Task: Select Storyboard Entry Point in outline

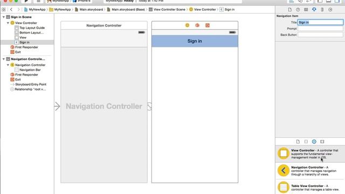Action: (x=28, y=84)
